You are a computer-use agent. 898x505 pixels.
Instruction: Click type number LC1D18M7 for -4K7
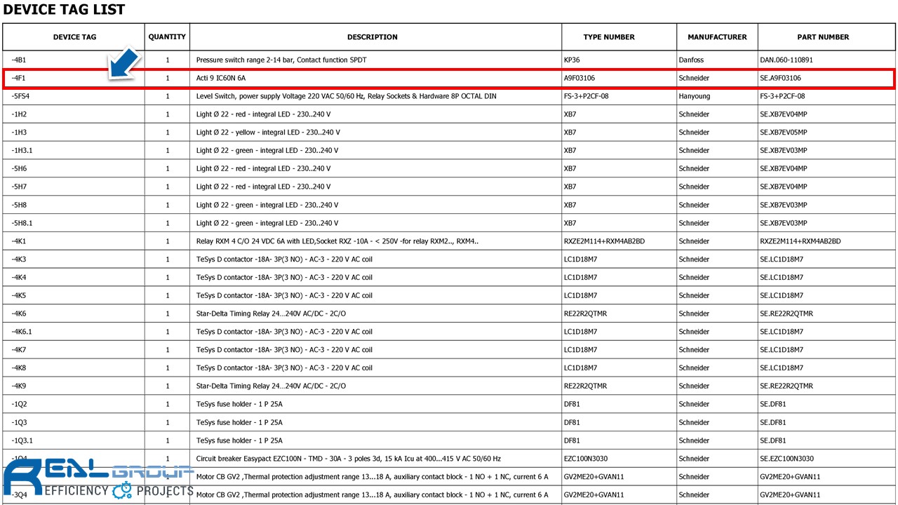pyautogui.click(x=580, y=350)
